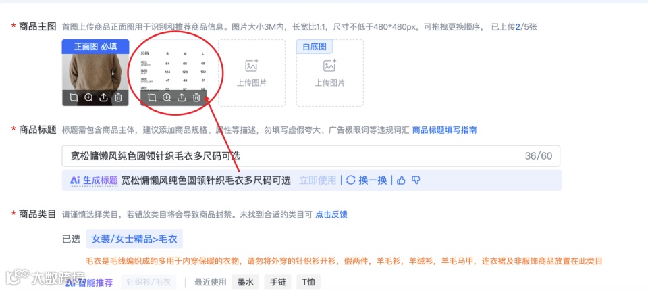Screen dimensions: 648x290
Task: Open 点击反馈 category feedback link
Action: [331, 214]
